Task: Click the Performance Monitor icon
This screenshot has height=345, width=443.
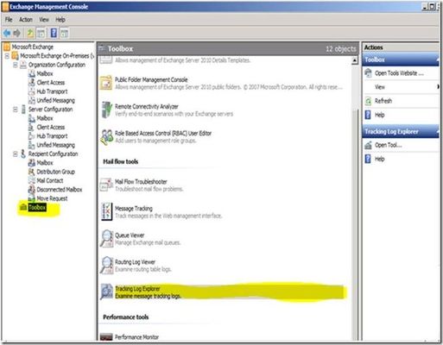Action: [106, 337]
